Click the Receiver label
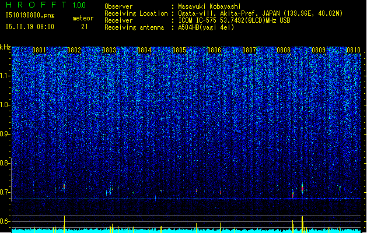Screen dimensions: 367x233 point(118,20)
